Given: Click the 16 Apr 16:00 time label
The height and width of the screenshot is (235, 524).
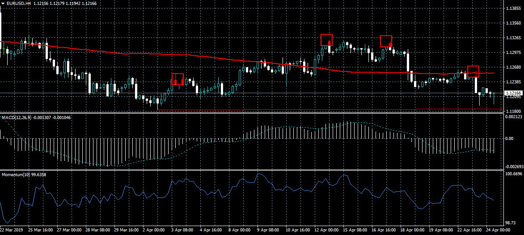Looking at the screenshot, I should 384,231.
